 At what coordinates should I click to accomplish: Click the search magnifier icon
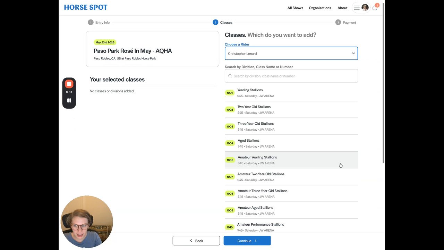[230, 76]
